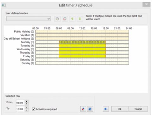Click the 15:00 time axis label

click(94, 28)
